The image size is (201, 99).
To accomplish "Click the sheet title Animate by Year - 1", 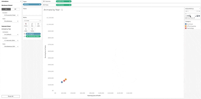I will pyautogui.click(x=53, y=10).
